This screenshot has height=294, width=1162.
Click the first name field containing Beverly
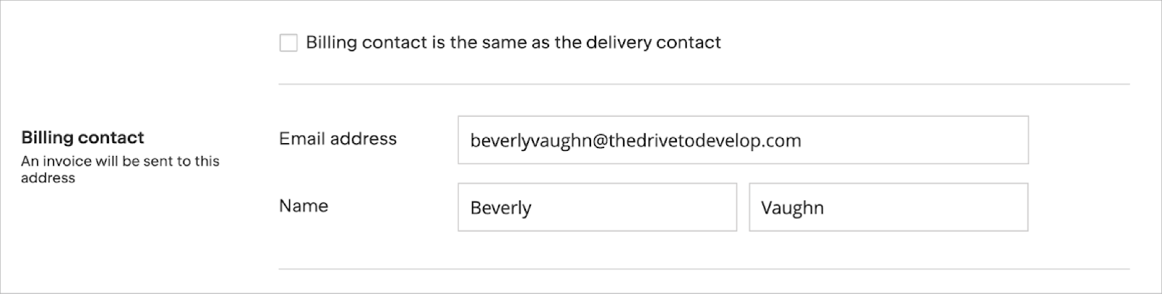click(597, 208)
